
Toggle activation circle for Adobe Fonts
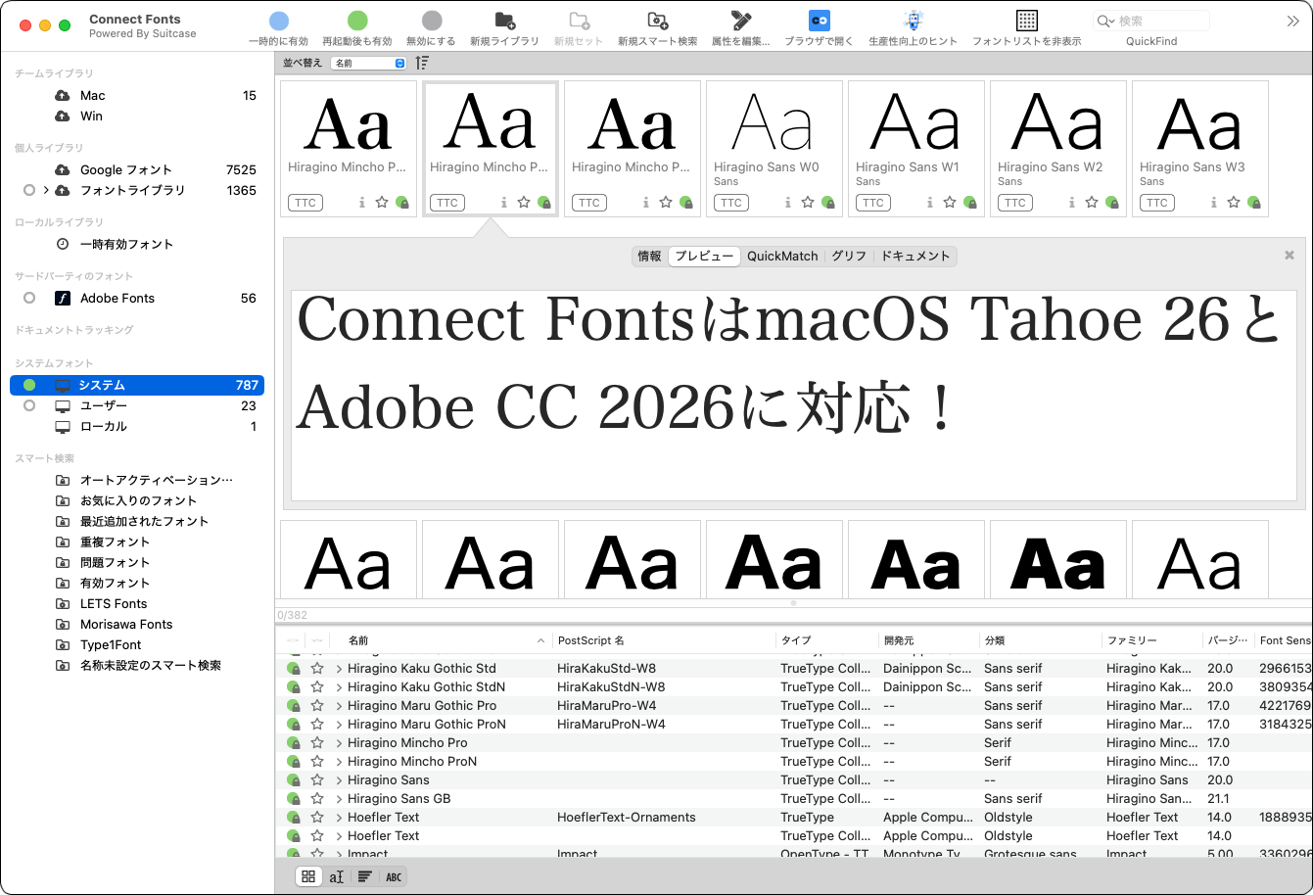coord(29,299)
